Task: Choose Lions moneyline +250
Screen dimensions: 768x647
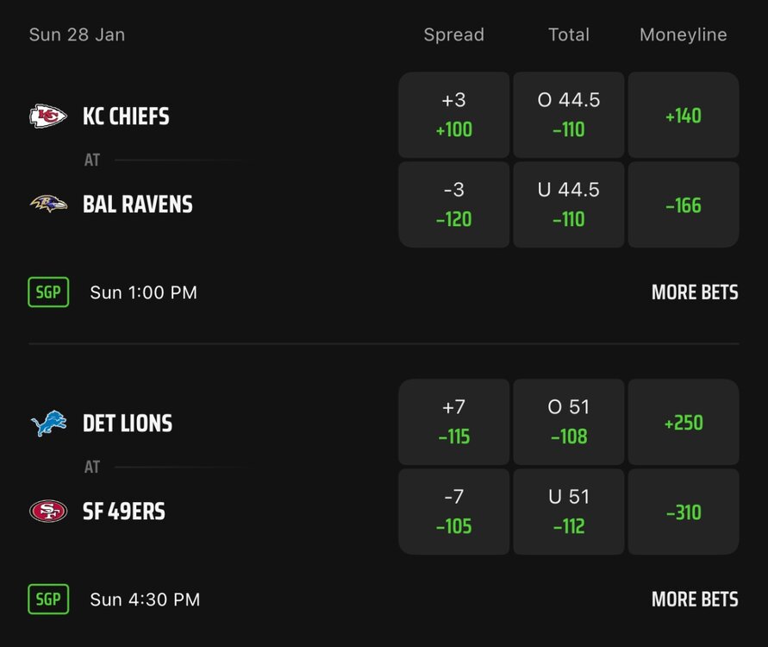Action: [x=683, y=422]
